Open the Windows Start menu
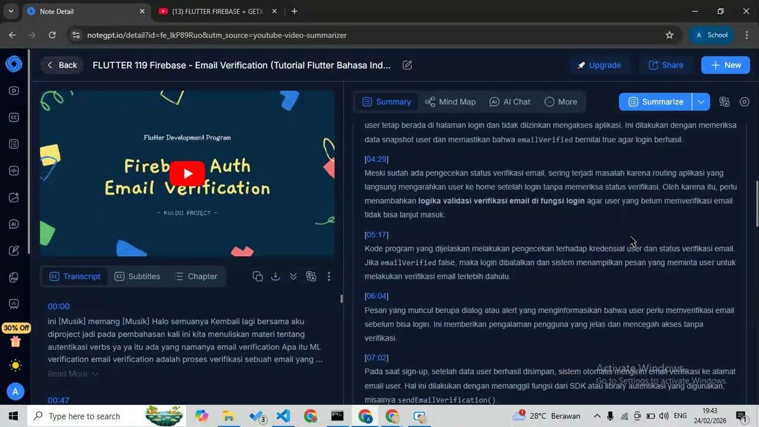759x427 pixels. tap(13, 416)
